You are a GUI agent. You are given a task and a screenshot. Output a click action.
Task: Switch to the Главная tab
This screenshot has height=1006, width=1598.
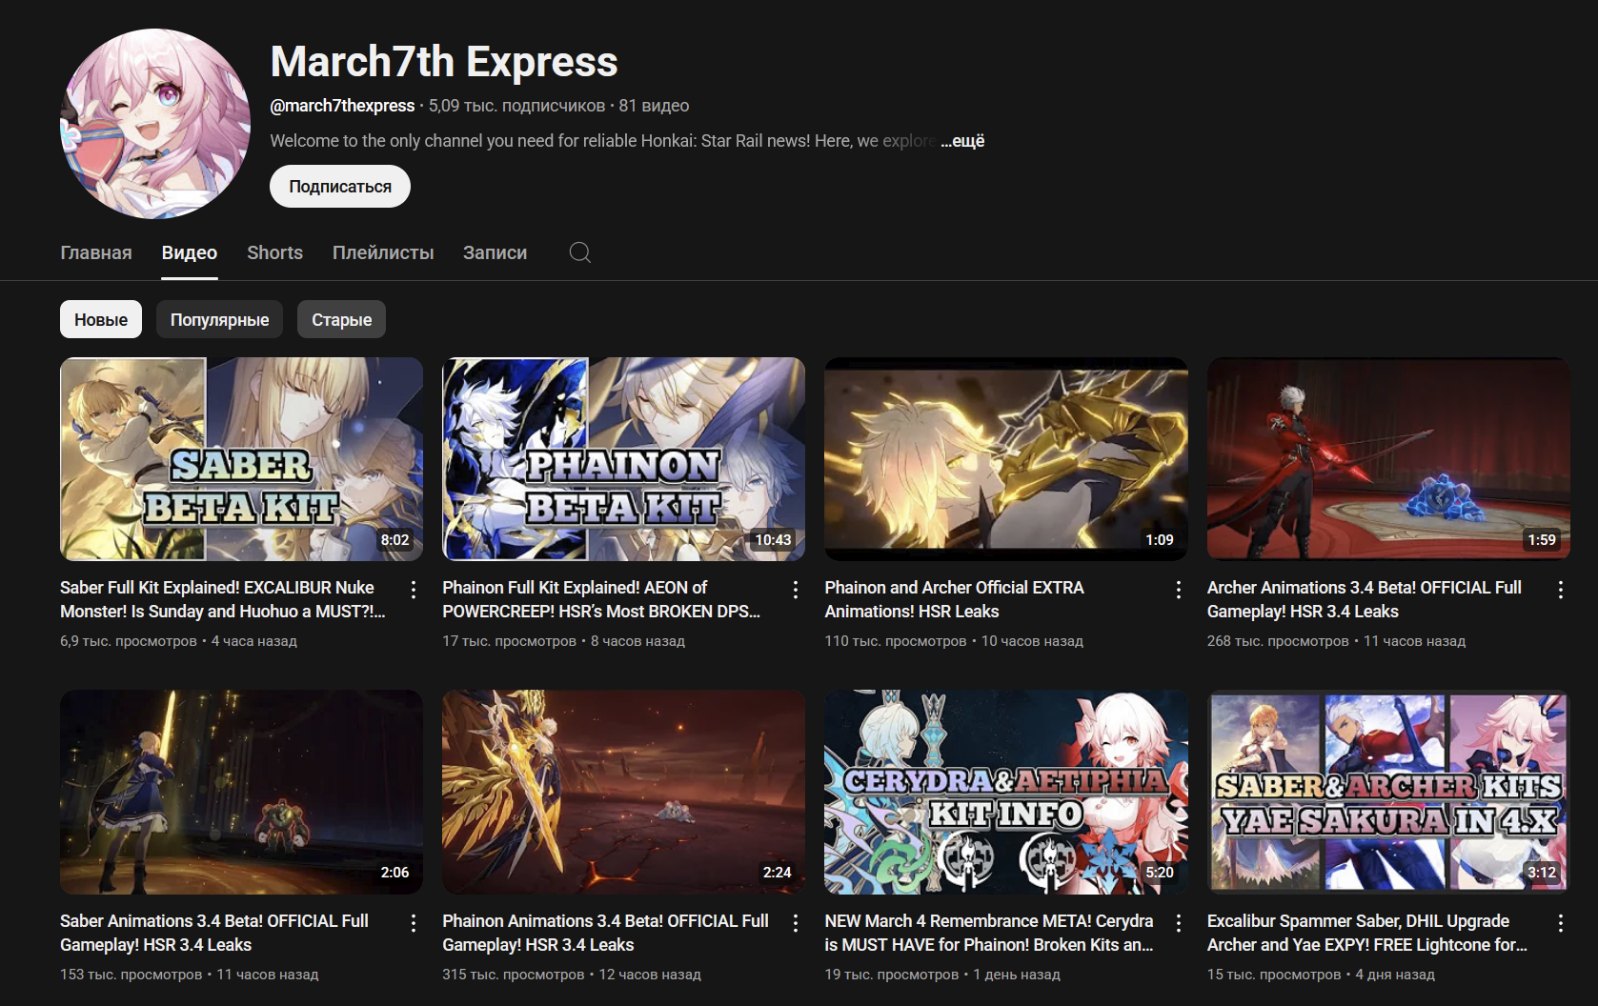coord(96,252)
